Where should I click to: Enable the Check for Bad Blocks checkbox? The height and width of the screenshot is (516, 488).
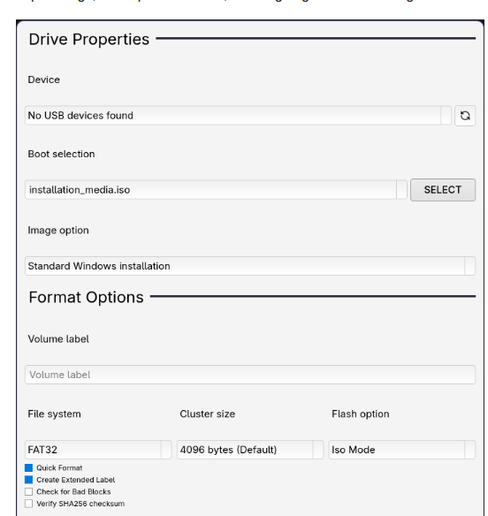point(28,491)
